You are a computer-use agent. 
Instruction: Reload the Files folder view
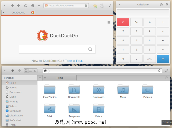click(159, 70)
